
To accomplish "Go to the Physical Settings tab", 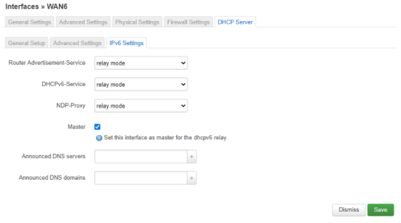I will tap(137, 22).
